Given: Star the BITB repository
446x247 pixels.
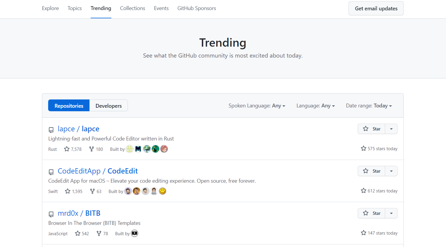Looking at the screenshot, I should (372, 213).
